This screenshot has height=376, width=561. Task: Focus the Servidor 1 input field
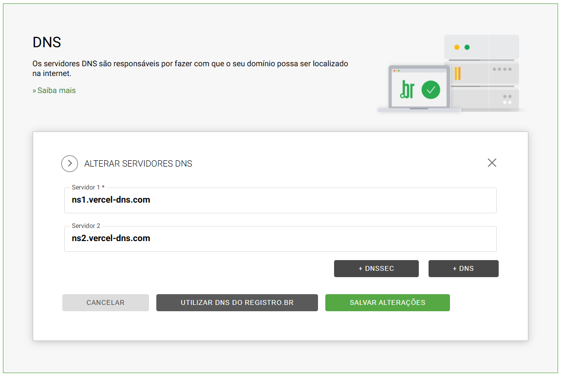click(280, 200)
